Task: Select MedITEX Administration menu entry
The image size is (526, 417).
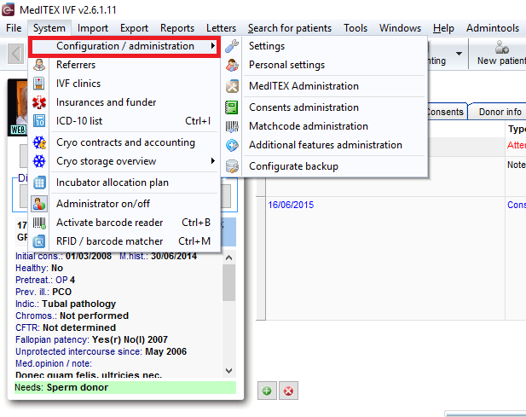Action: (x=325, y=86)
